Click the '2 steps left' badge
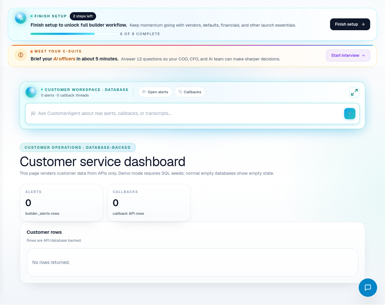The height and width of the screenshot is (307, 385). [x=83, y=16]
